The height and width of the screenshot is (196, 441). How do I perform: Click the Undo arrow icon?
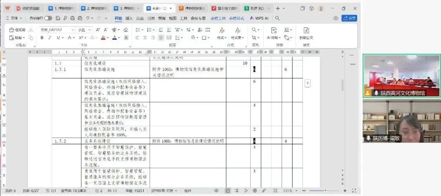tap(88, 18)
